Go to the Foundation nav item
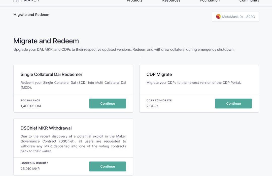 click(210, 1)
